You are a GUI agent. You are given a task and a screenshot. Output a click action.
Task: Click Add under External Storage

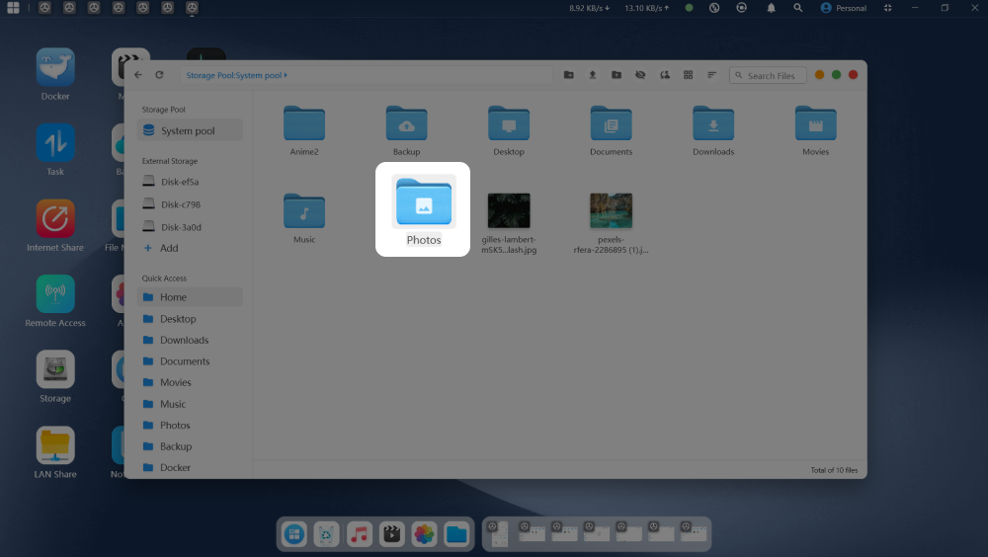tap(169, 248)
